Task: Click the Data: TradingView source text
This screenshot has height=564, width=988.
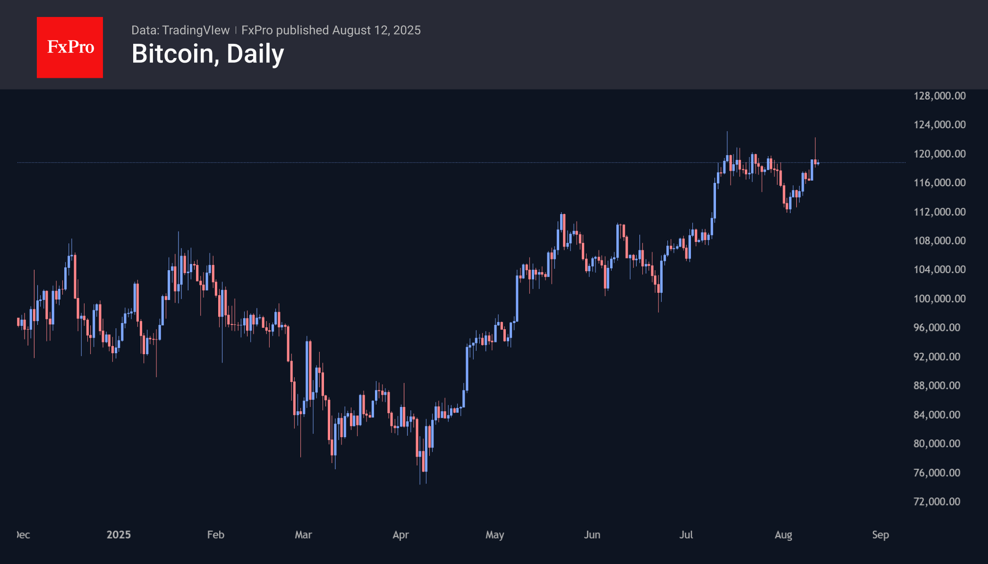Action: coord(180,30)
